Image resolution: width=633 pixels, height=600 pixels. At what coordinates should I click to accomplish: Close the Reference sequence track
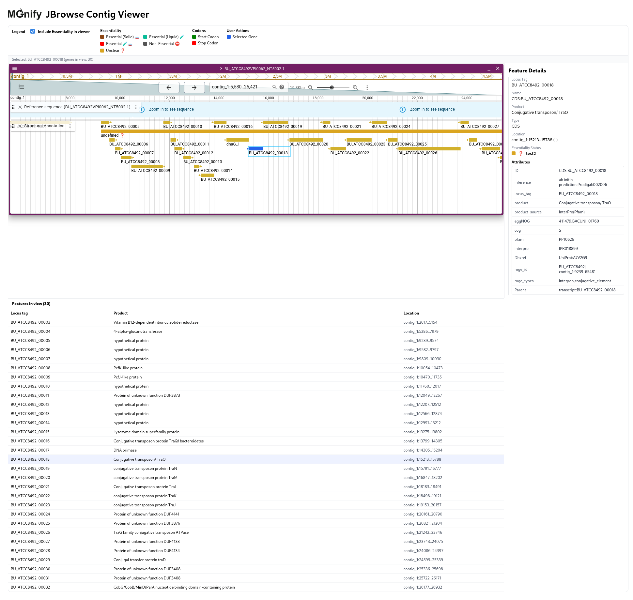coord(20,107)
